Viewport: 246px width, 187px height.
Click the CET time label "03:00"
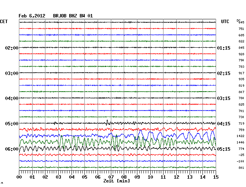(x=12, y=73)
